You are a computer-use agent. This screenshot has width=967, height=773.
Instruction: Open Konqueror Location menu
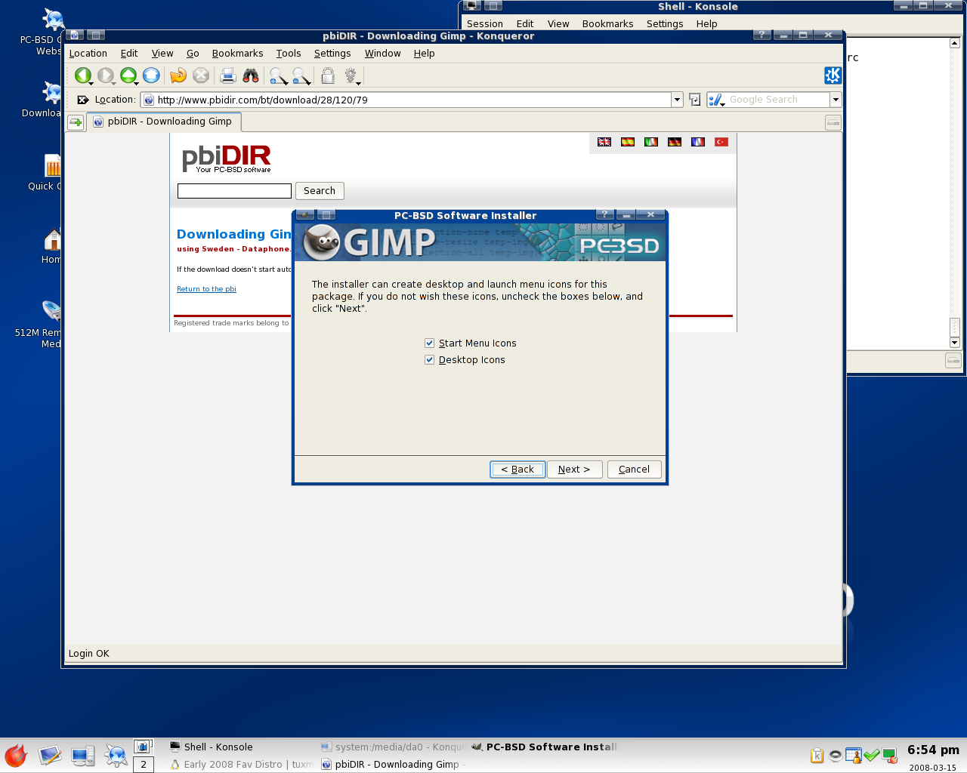tap(88, 54)
